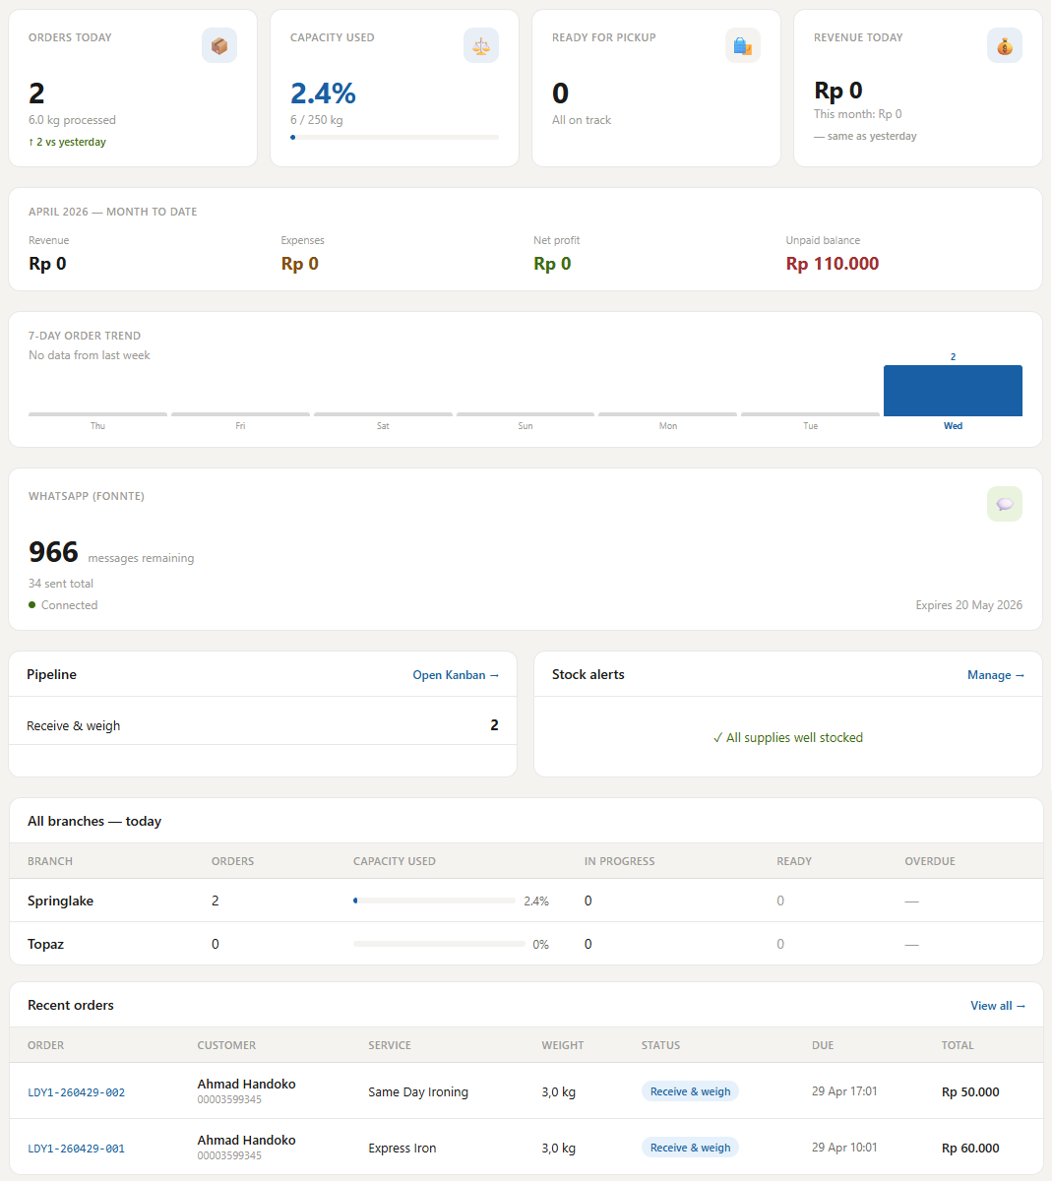Click the package icon in Orders Today card
This screenshot has width=1052, height=1181.
coord(219,45)
